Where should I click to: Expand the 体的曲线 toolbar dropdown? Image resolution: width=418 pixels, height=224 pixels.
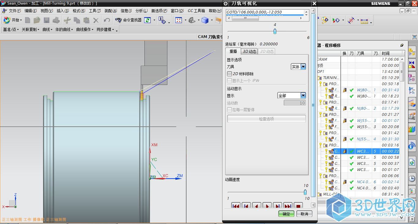[x=64, y=30]
